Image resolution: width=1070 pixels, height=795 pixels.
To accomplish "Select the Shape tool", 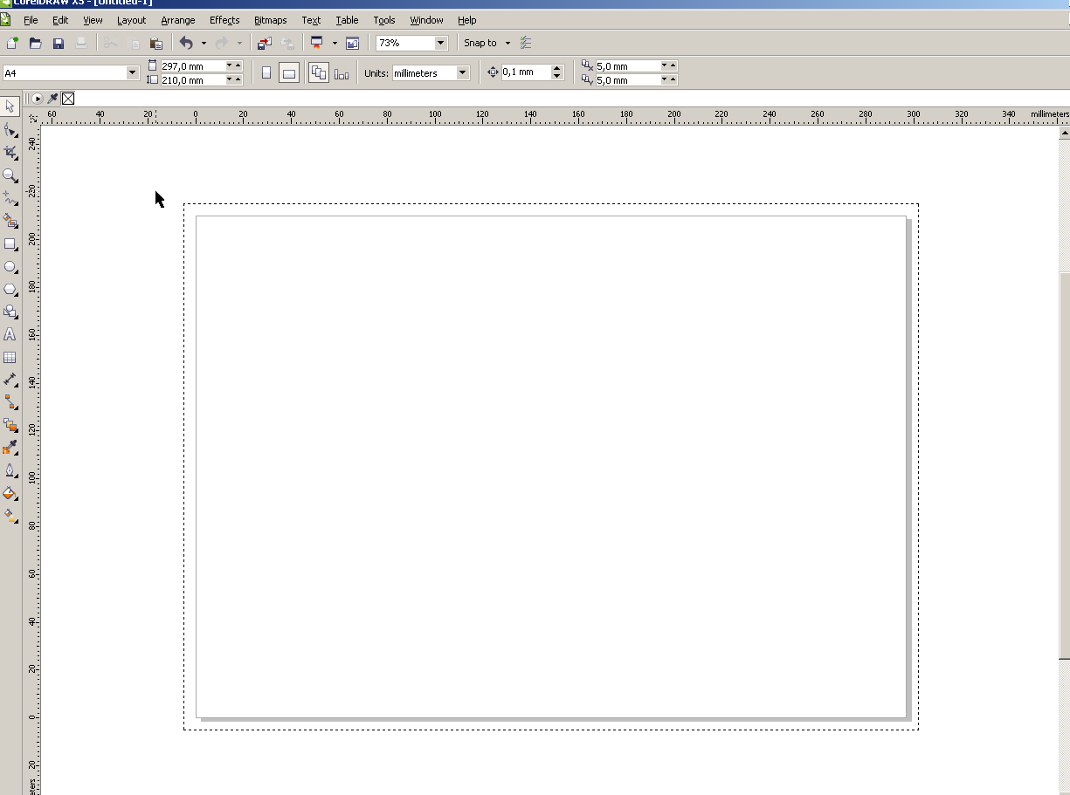I will [10, 129].
